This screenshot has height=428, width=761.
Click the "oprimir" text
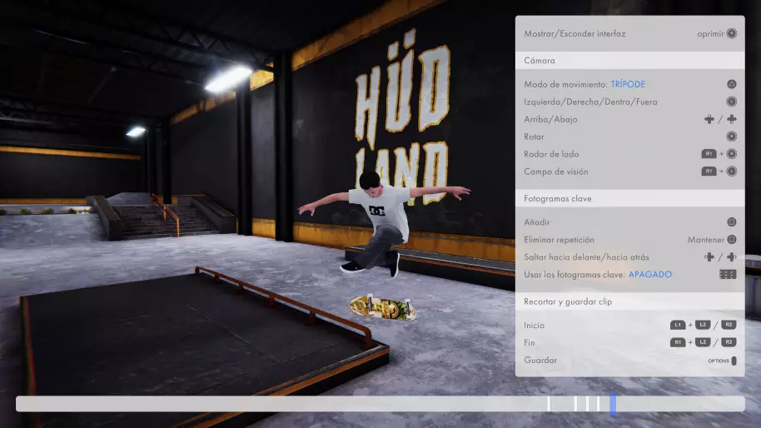tap(710, 33)
